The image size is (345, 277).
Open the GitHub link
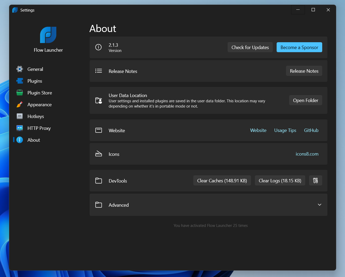click(311, 130)
